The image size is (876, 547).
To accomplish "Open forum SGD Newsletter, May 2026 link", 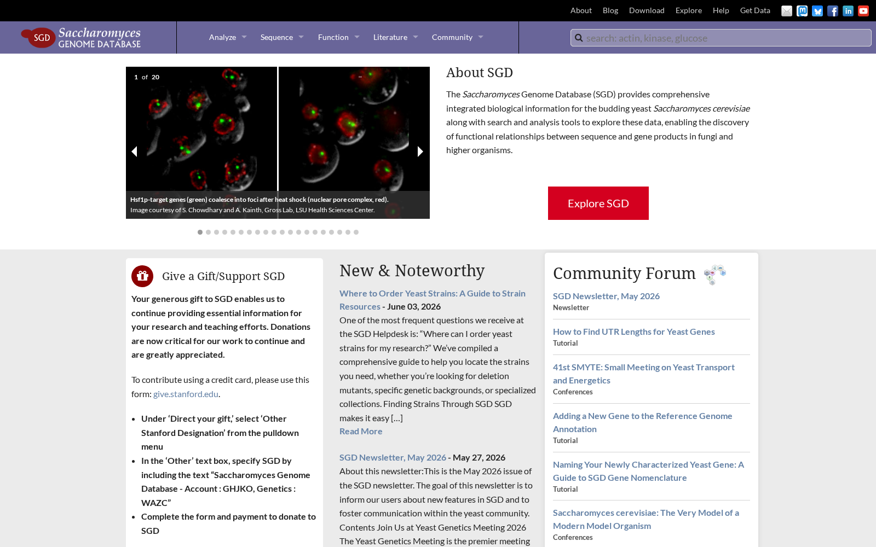I will point(606,296).
